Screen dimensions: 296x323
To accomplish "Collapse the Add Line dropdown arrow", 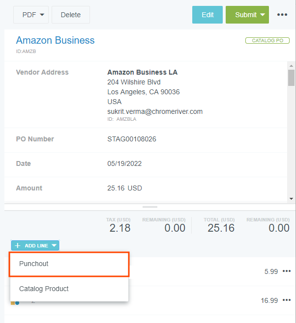I will [x=54, y=245].
